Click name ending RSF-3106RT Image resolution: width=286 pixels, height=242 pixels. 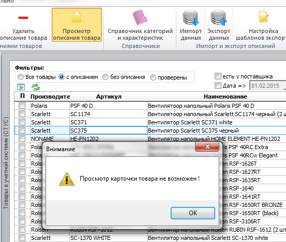(242, 221)
